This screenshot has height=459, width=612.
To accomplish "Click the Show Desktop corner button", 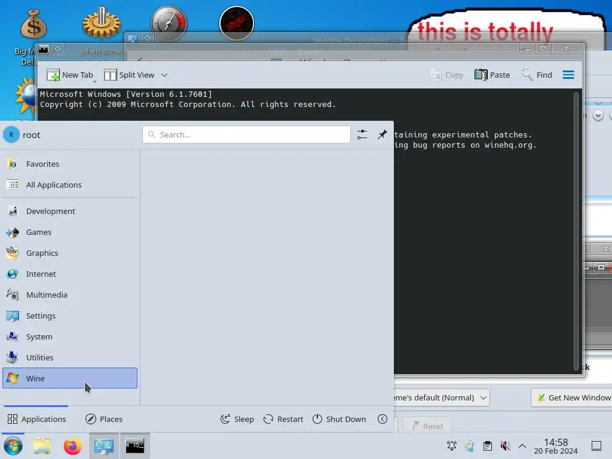I will tap(596, 446).
